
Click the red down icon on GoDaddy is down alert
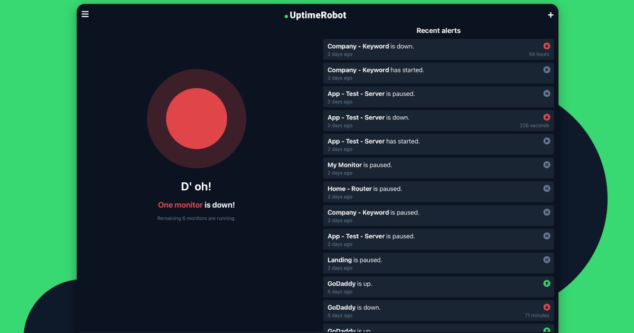pos(547,307)
